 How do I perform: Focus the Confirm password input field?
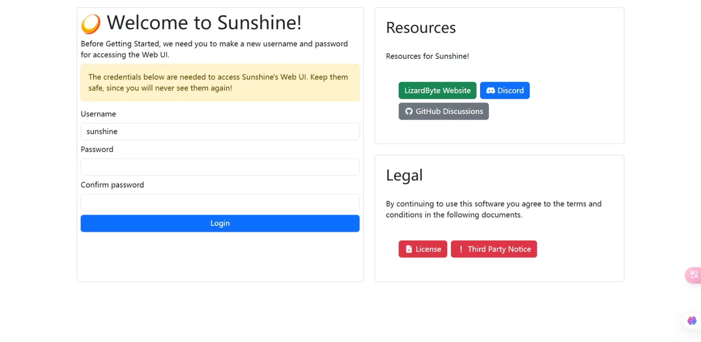(220, 203)
